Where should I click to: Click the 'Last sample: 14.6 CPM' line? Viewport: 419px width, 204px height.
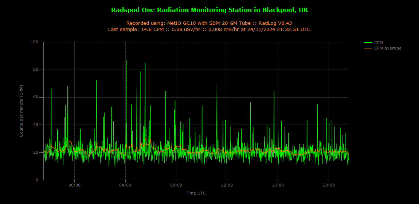(209, 30)
